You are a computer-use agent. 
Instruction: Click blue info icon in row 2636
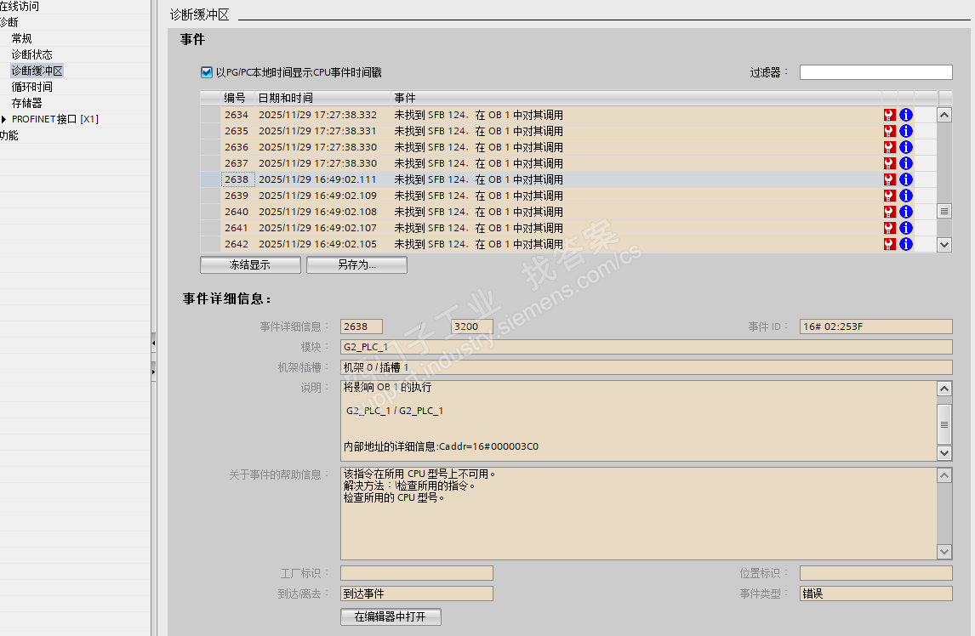pyautogui.click(x=906, y=147)
